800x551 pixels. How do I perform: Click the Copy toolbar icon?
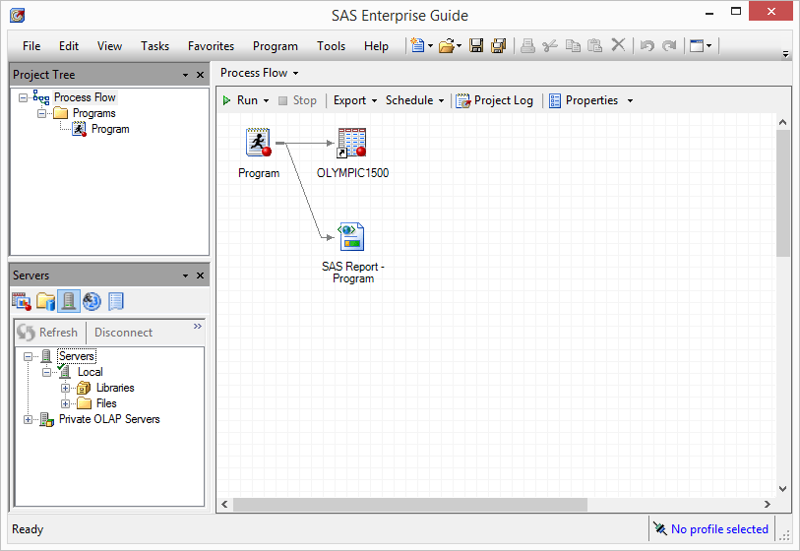[573, 46]
